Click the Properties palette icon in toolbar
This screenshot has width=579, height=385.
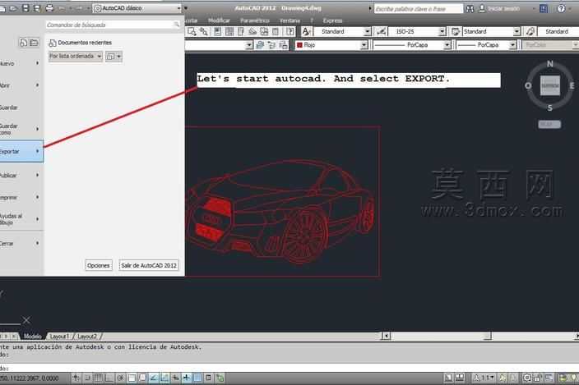[x=217, y=32]
